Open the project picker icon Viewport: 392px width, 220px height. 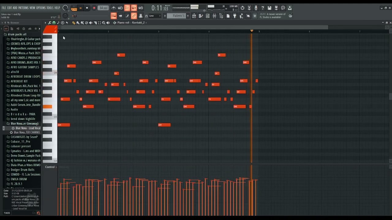(228, 16)
